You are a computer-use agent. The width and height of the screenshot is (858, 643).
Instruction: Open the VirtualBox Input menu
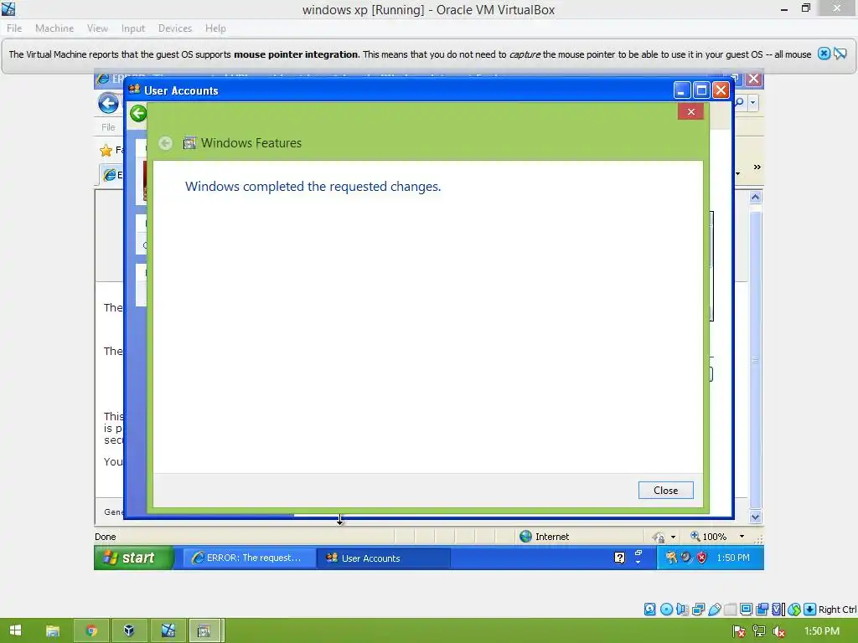133,28
